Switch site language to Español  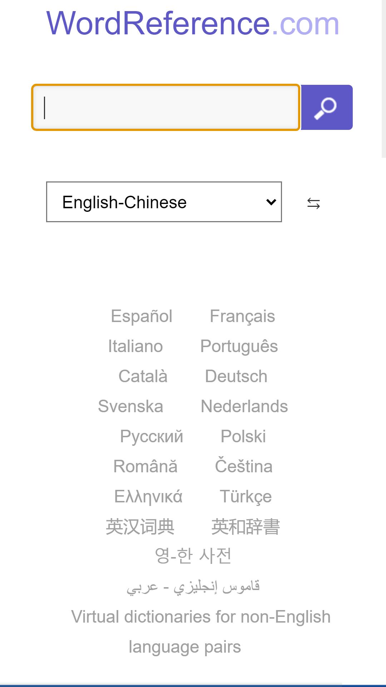(x=142, y=316)
